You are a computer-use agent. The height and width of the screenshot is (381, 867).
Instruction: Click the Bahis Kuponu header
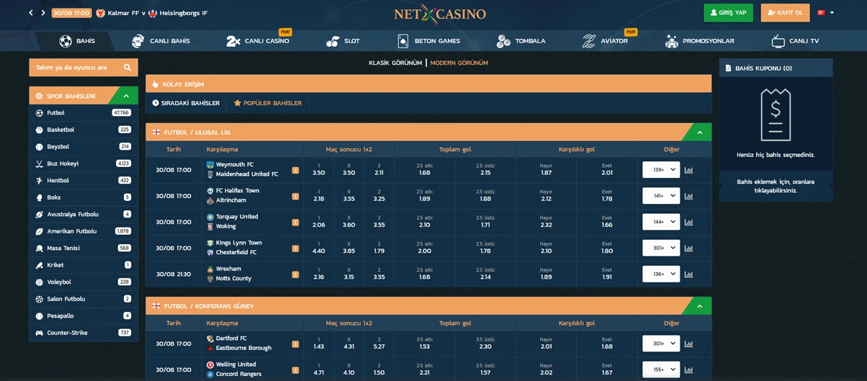[x=776, y=68]
